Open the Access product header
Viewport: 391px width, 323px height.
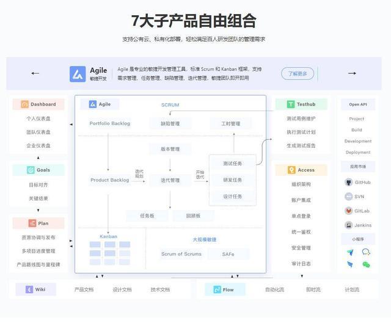pos(301,170)
